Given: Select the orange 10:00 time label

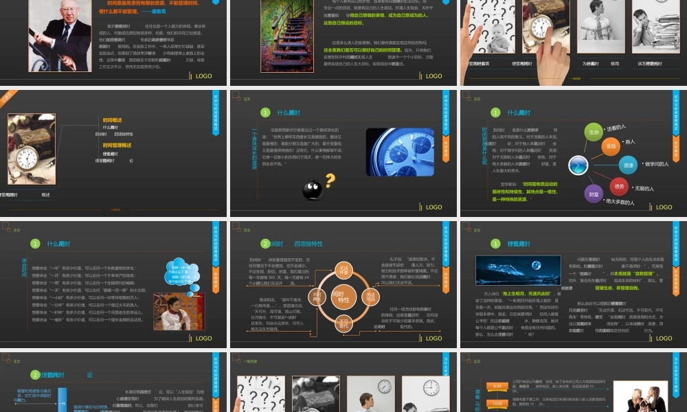Looking at the screenshot, I should (497, 403).
